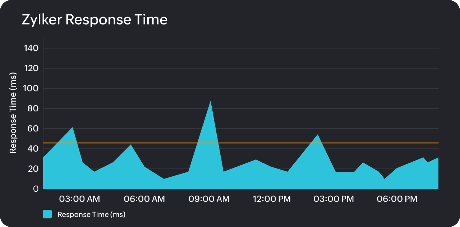Click the 06:00 PM axis label
This screenshot has height=227, width=460.
pyautogui.click(x=397, y=199)
